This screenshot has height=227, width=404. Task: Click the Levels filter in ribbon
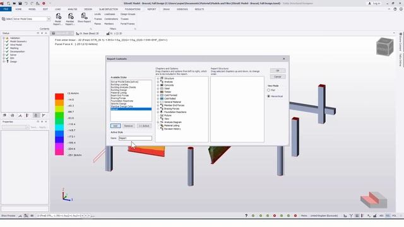tap(97, 14)
